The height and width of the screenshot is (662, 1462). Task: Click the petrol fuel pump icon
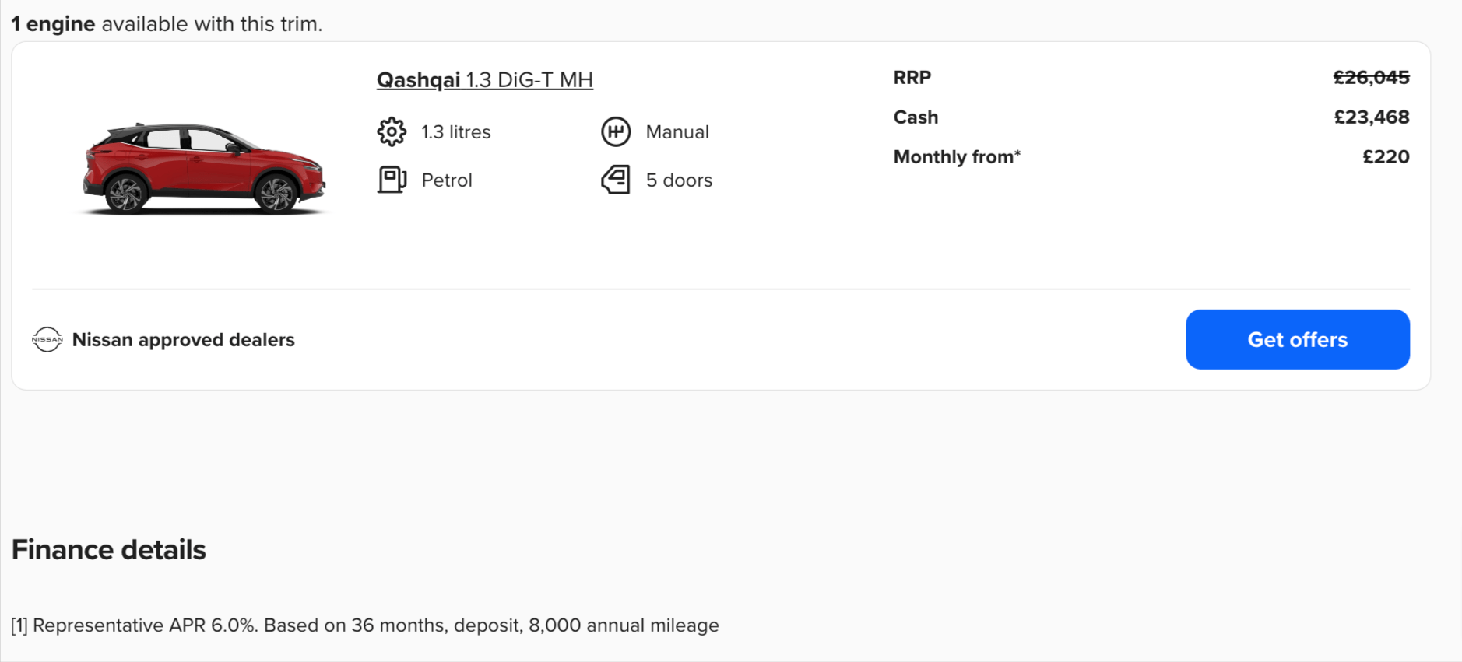(392, 180)
